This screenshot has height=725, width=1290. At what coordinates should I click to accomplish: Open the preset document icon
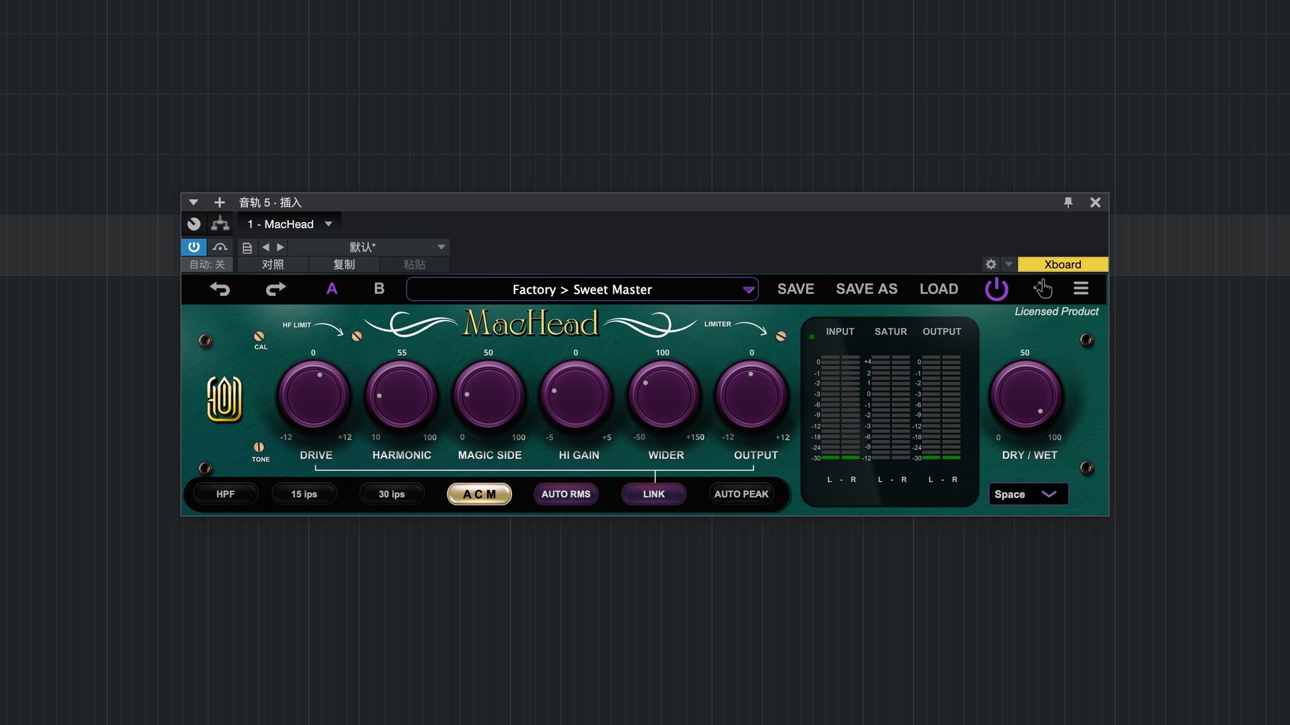tap(247, 248)
